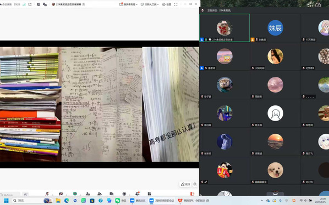The width and height of the screenshot is (329, 205).
Task: Toggle the green share-screen button
Action: coord(75,193)
